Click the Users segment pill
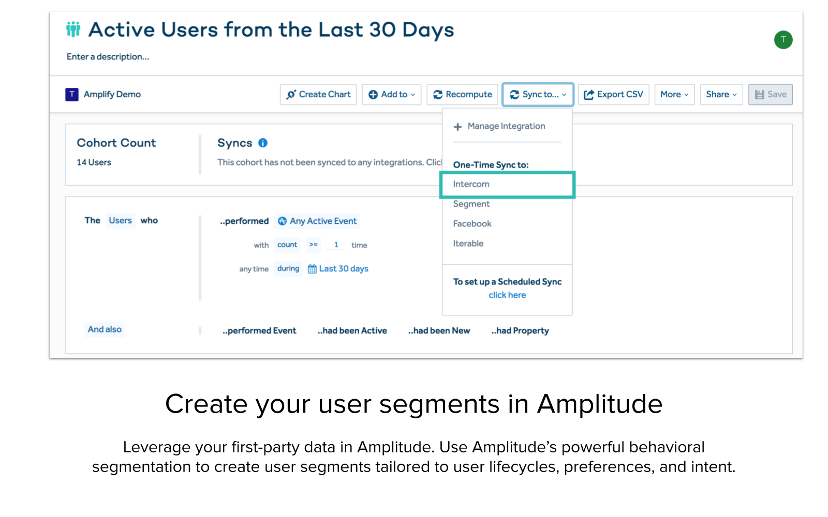The height and width of the screenshot is (517, 828). click(x=120, y=220)
